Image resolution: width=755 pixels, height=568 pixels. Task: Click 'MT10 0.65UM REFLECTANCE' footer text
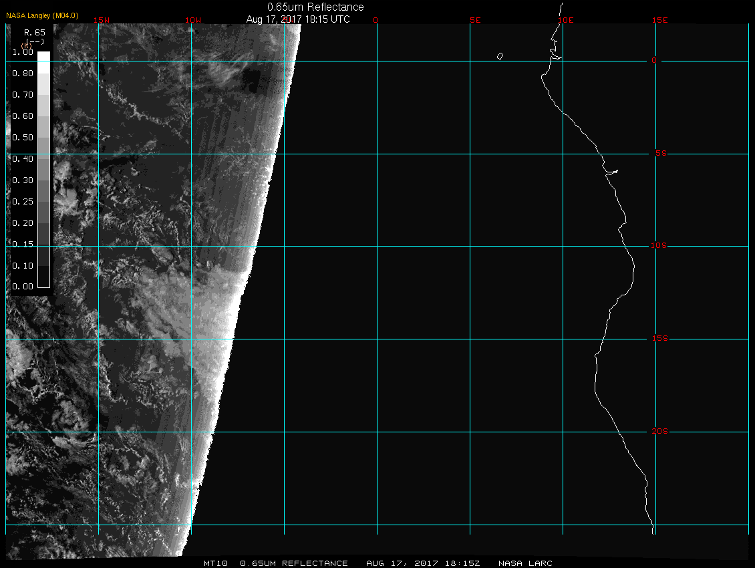pos(275,563)
